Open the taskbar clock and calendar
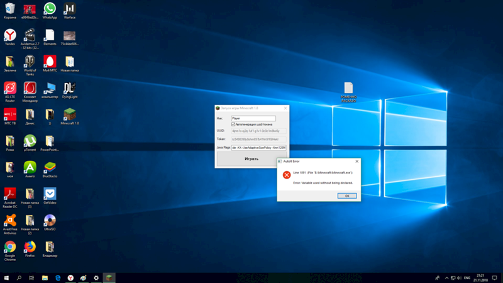 (480, 278)
